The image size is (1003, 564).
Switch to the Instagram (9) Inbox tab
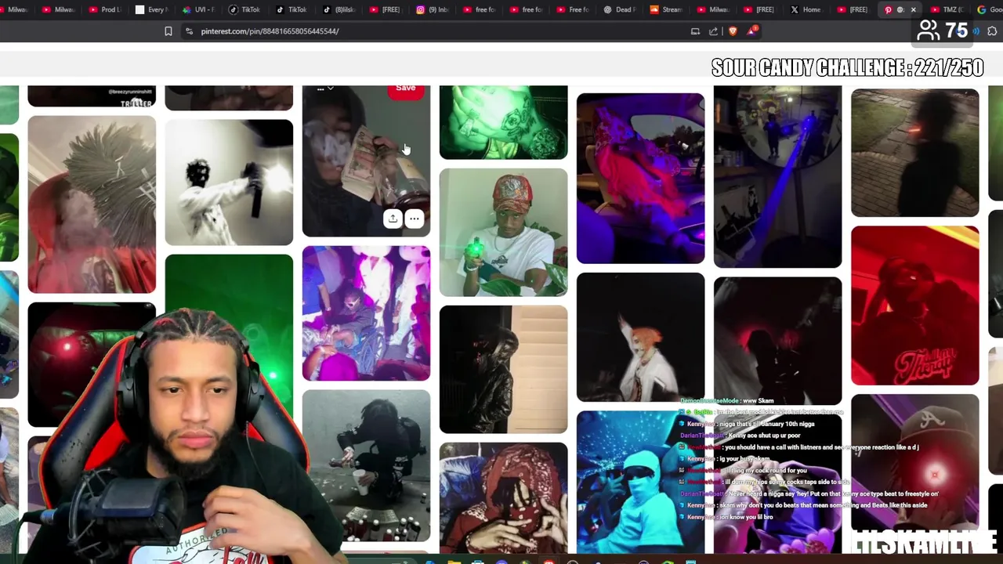pos(433,9)
